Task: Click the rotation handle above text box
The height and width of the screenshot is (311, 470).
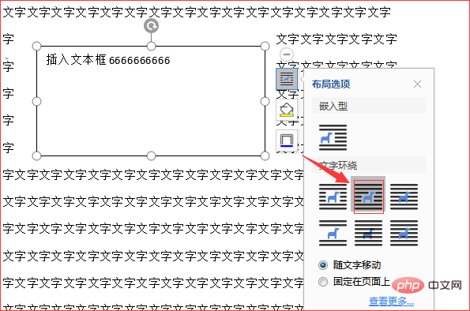Action: tap(151, 26)
